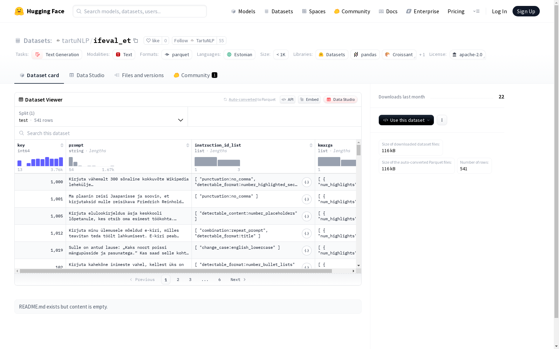Click the Datasets library tag
This screenshot has width=559, height=349.
[332, 54]
